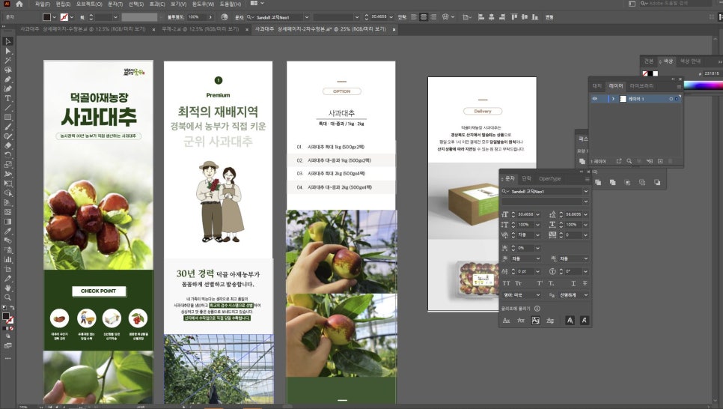Select the Selection (arrow) tool
Screen dimensions: 723x409
tap(7, 41)
